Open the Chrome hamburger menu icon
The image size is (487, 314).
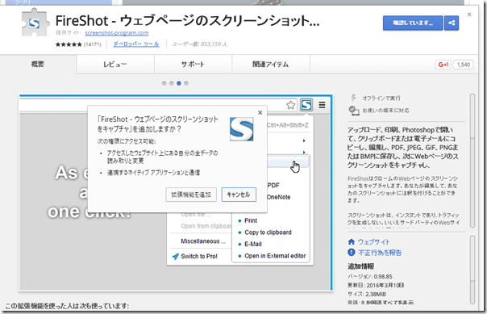[x=322, y=105]
